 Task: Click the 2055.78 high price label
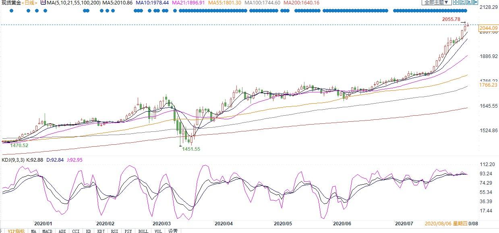pos(451,19)
